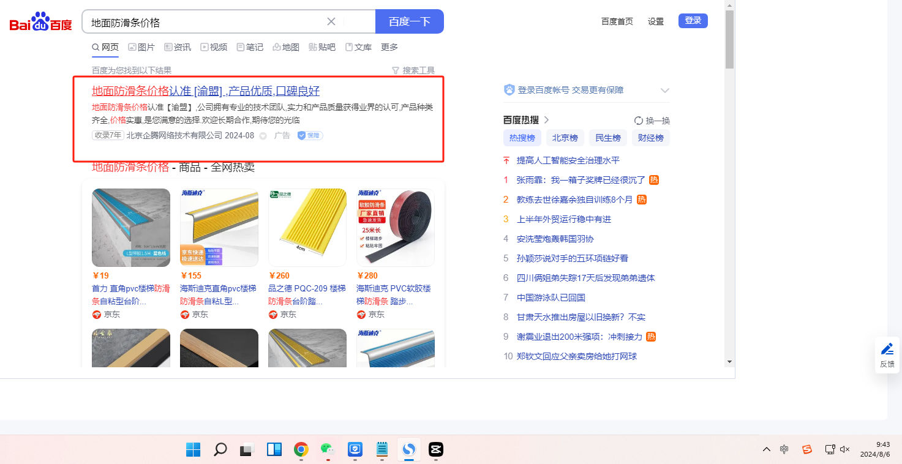902x464 pixels.
Task: Switch to the 文库 tab
Action: pyautogui.click(x=358, y=47)
